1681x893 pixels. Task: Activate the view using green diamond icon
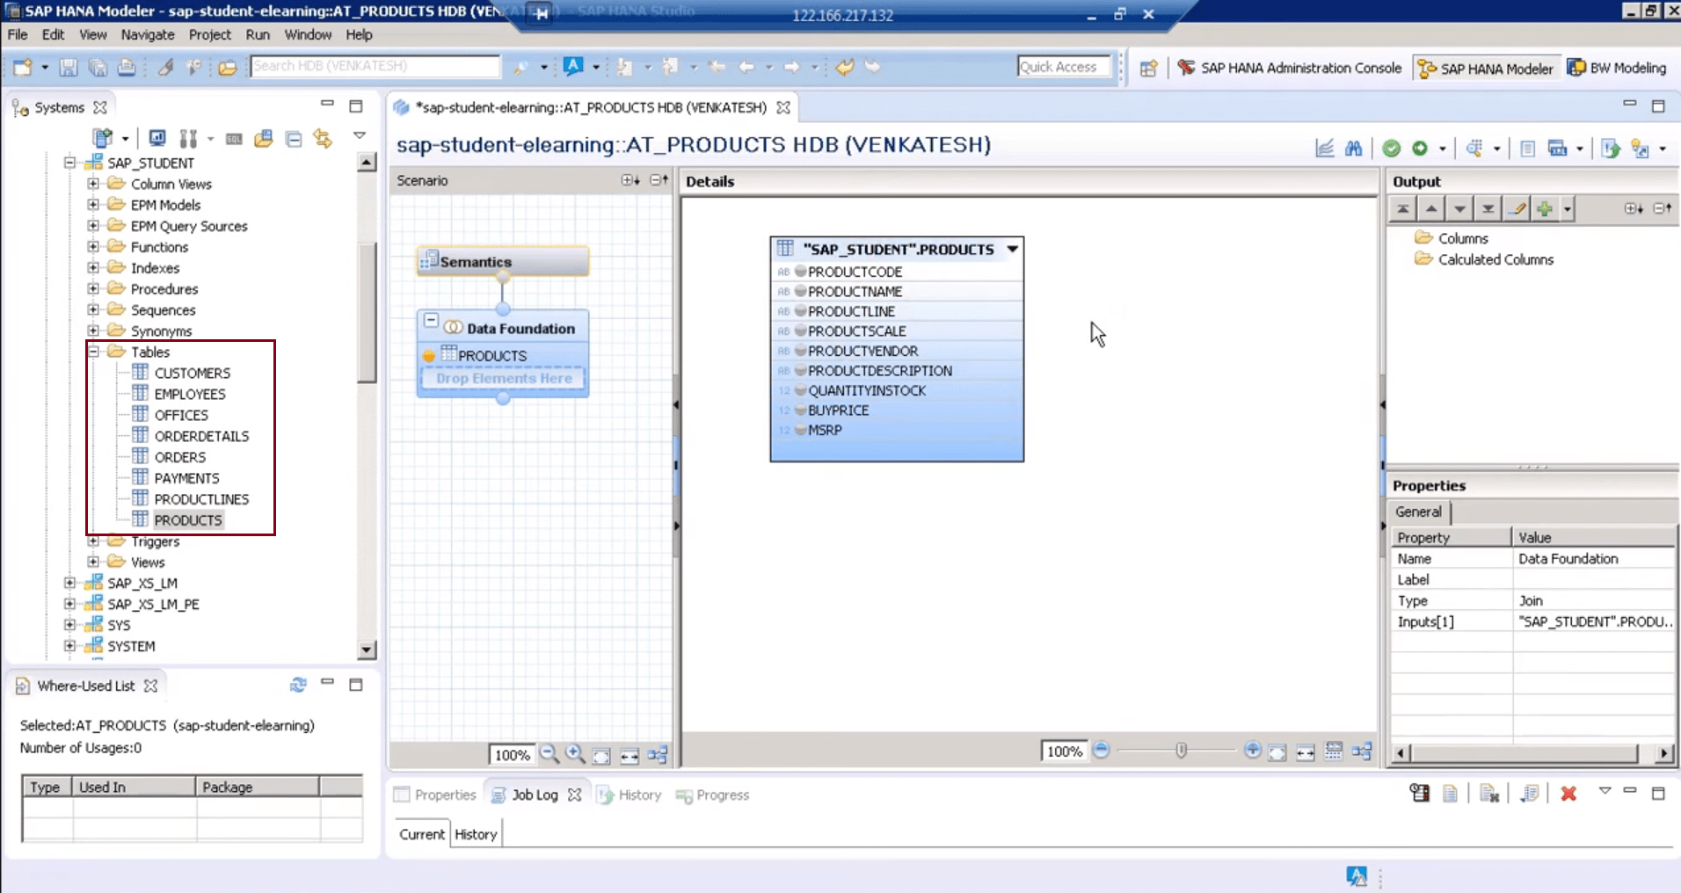pyautogui.click(x=1421, y=148)
